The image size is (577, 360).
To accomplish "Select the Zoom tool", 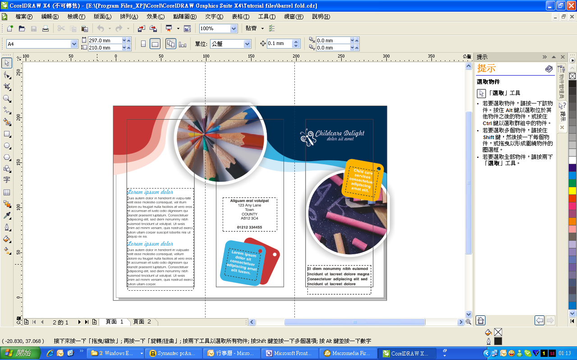I will pyautogui.click(x=6, y=99).
